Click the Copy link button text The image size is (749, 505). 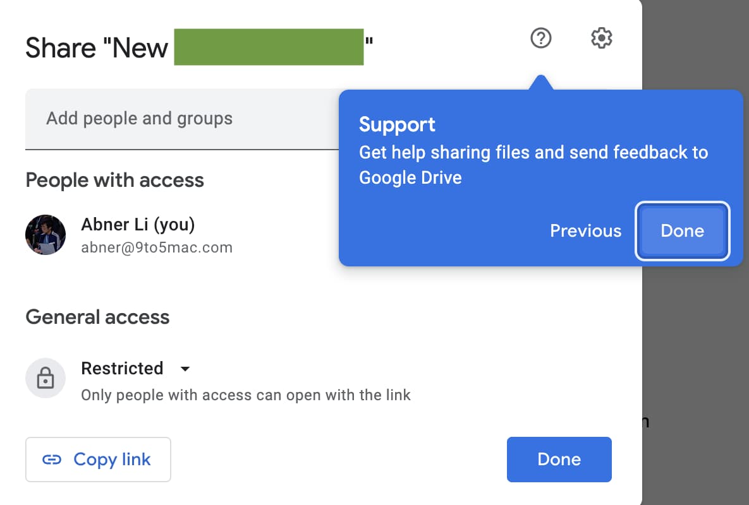112,460
